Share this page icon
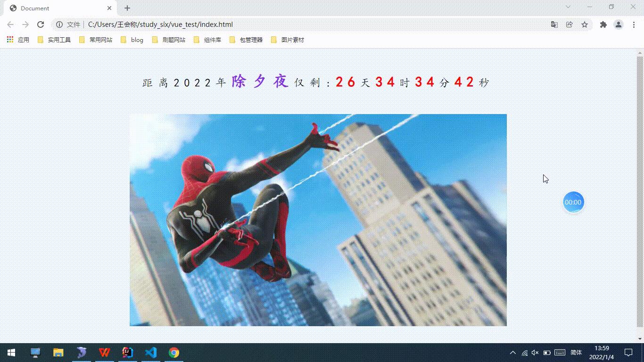 click(570, 25)
